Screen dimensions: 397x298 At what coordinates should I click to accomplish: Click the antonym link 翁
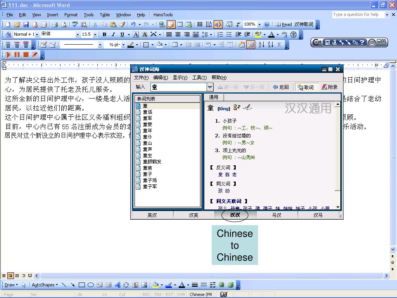pos(227,174)
